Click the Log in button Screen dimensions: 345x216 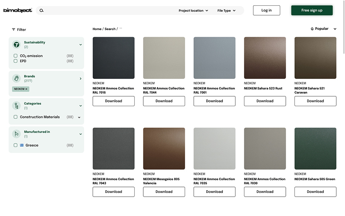(x=267, y=10)
